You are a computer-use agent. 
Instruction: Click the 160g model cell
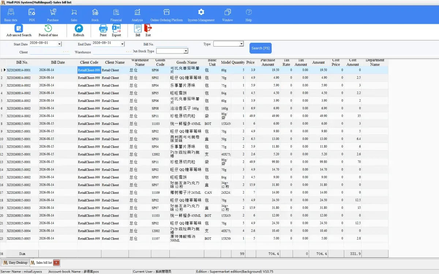pos(226,108)
